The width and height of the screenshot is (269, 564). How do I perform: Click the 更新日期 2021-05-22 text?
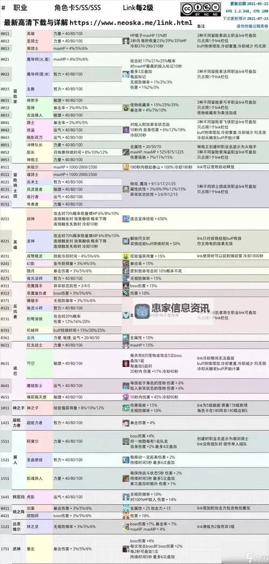(249, 4)
